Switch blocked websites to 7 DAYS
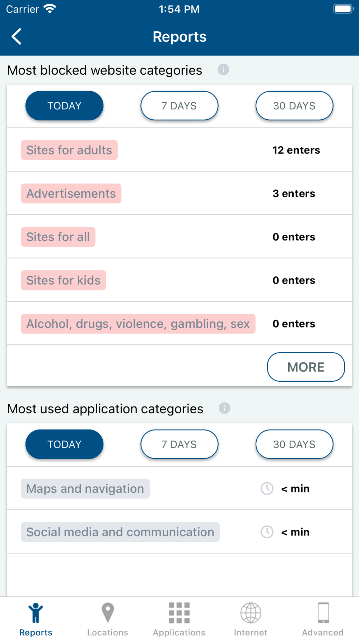359x639 pixels. 179,106
